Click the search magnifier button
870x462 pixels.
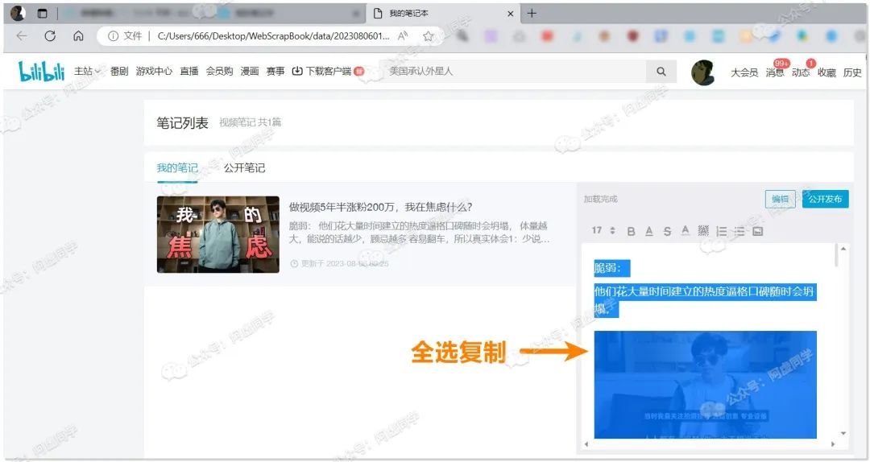pyautogui.click(x=661, y=72)
